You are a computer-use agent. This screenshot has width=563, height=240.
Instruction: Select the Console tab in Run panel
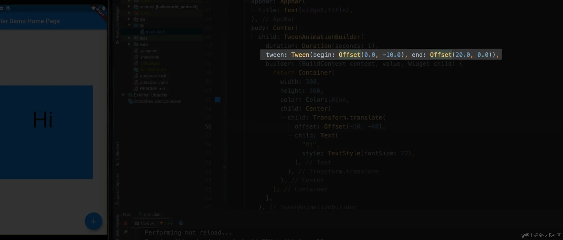(x=145, y=223)
